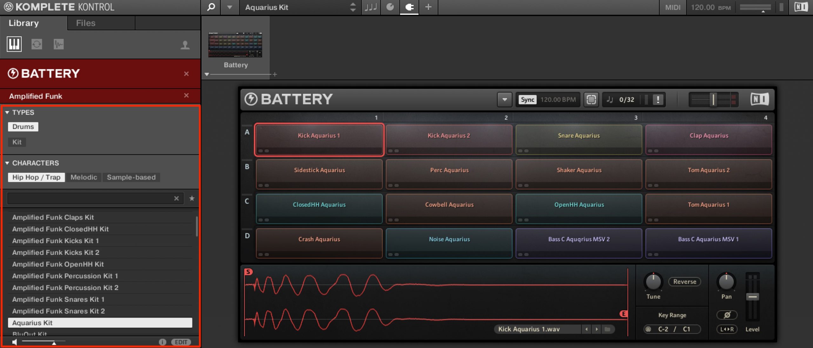
Task: Click the NI logo in Battery header
Action: tap(760, 99)
